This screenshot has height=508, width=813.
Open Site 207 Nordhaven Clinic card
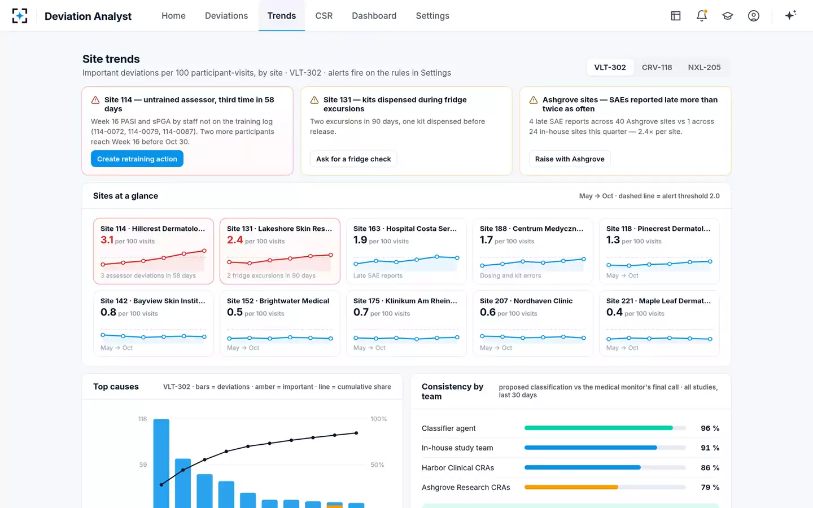point(533,323)
